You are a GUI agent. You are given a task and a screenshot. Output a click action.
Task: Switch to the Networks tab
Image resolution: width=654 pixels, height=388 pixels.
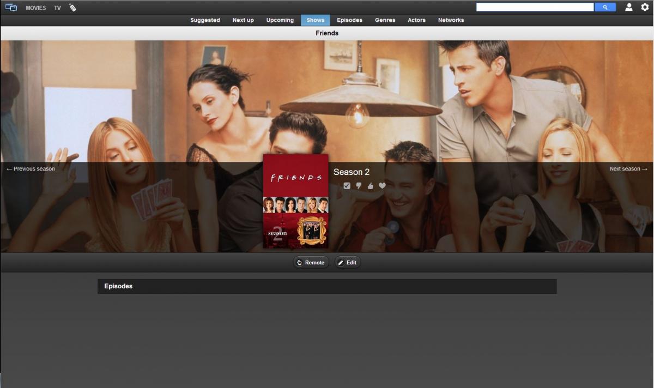pyautogui.click(x=451, y=20)
